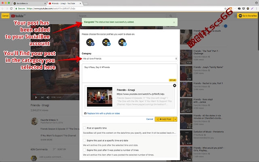Skip to next video in player
The image size is (259, 162).
(42, 97)
